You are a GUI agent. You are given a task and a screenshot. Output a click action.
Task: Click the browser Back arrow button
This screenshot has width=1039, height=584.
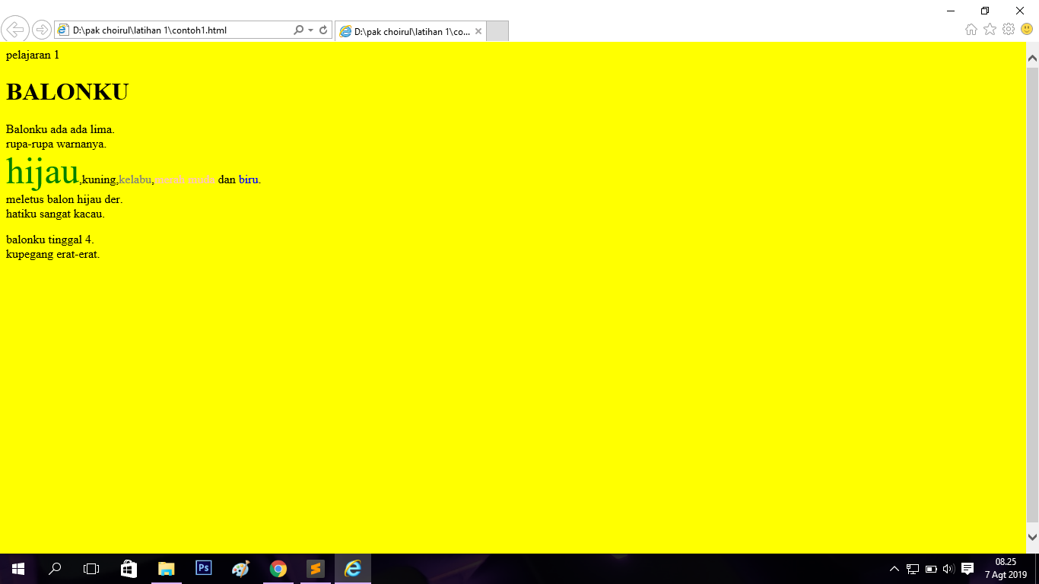[15, 30]
